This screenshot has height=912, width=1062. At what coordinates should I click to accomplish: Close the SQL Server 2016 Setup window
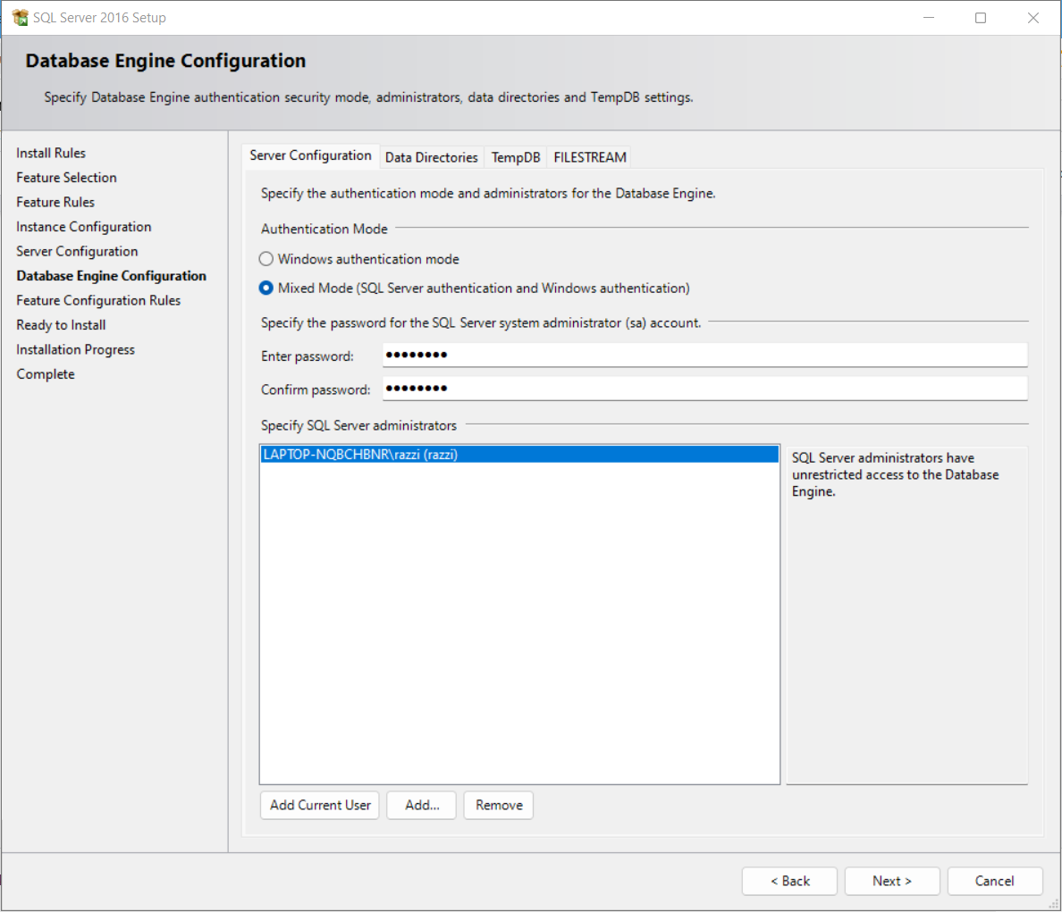pos(1032,18)
